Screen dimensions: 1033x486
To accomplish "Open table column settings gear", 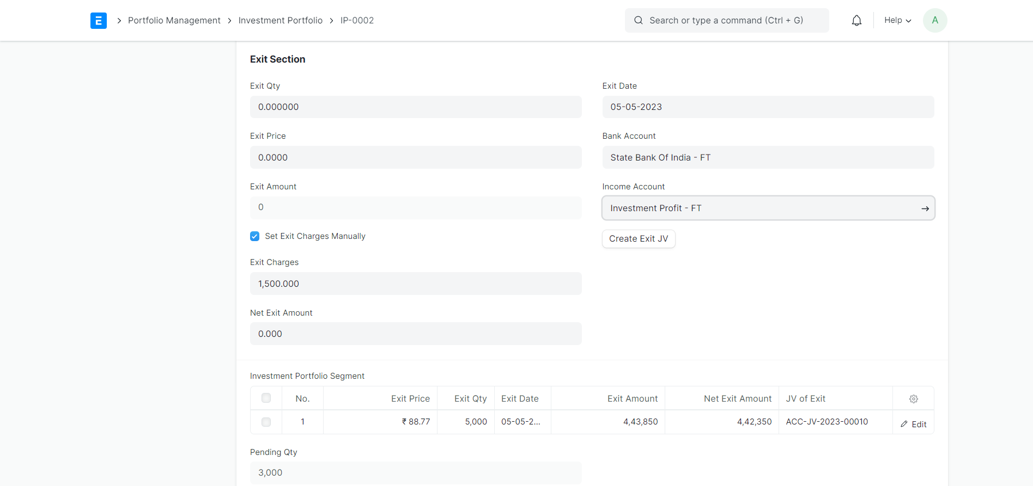I will tap(913, 399).
